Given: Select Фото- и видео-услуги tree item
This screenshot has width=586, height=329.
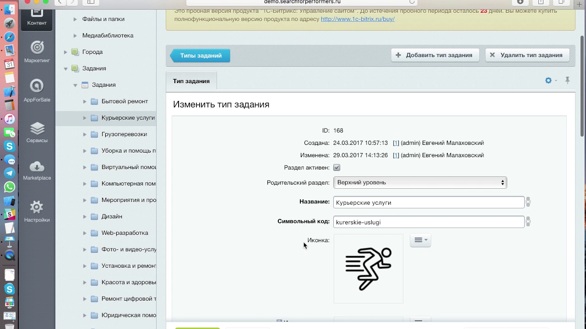Looking at the screenshot, I should point(129,249).
